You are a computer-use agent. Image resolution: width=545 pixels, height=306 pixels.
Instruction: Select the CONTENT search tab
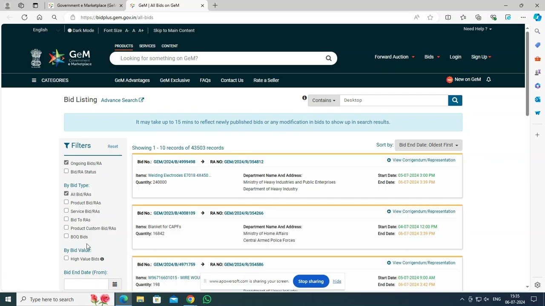coord(169,46)
